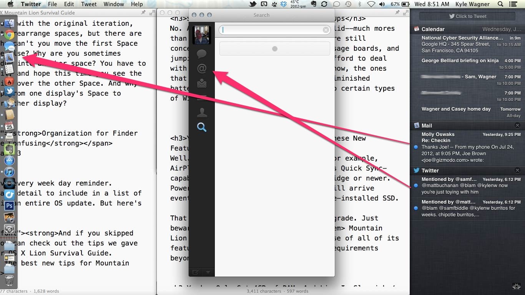Open the Tweet menu in menu bar

tap(89, 4)
